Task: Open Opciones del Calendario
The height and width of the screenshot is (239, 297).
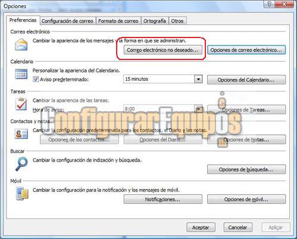Action: pos(246,80)
